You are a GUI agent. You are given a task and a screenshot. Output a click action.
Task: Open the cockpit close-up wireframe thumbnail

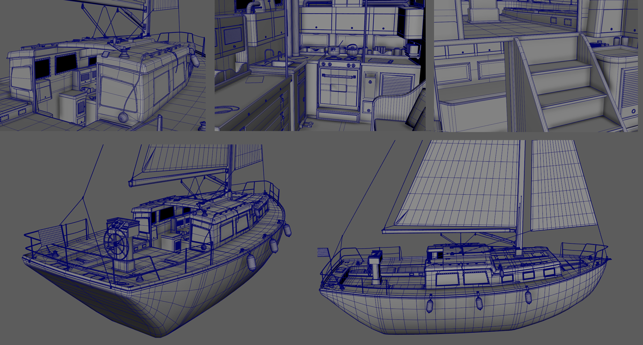[x=102, y=66]
